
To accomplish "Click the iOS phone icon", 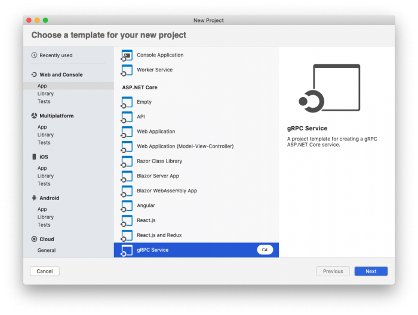I will (x=34, y=157).
